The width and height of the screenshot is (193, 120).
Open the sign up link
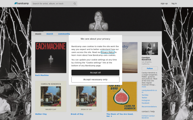click(164, 4)
